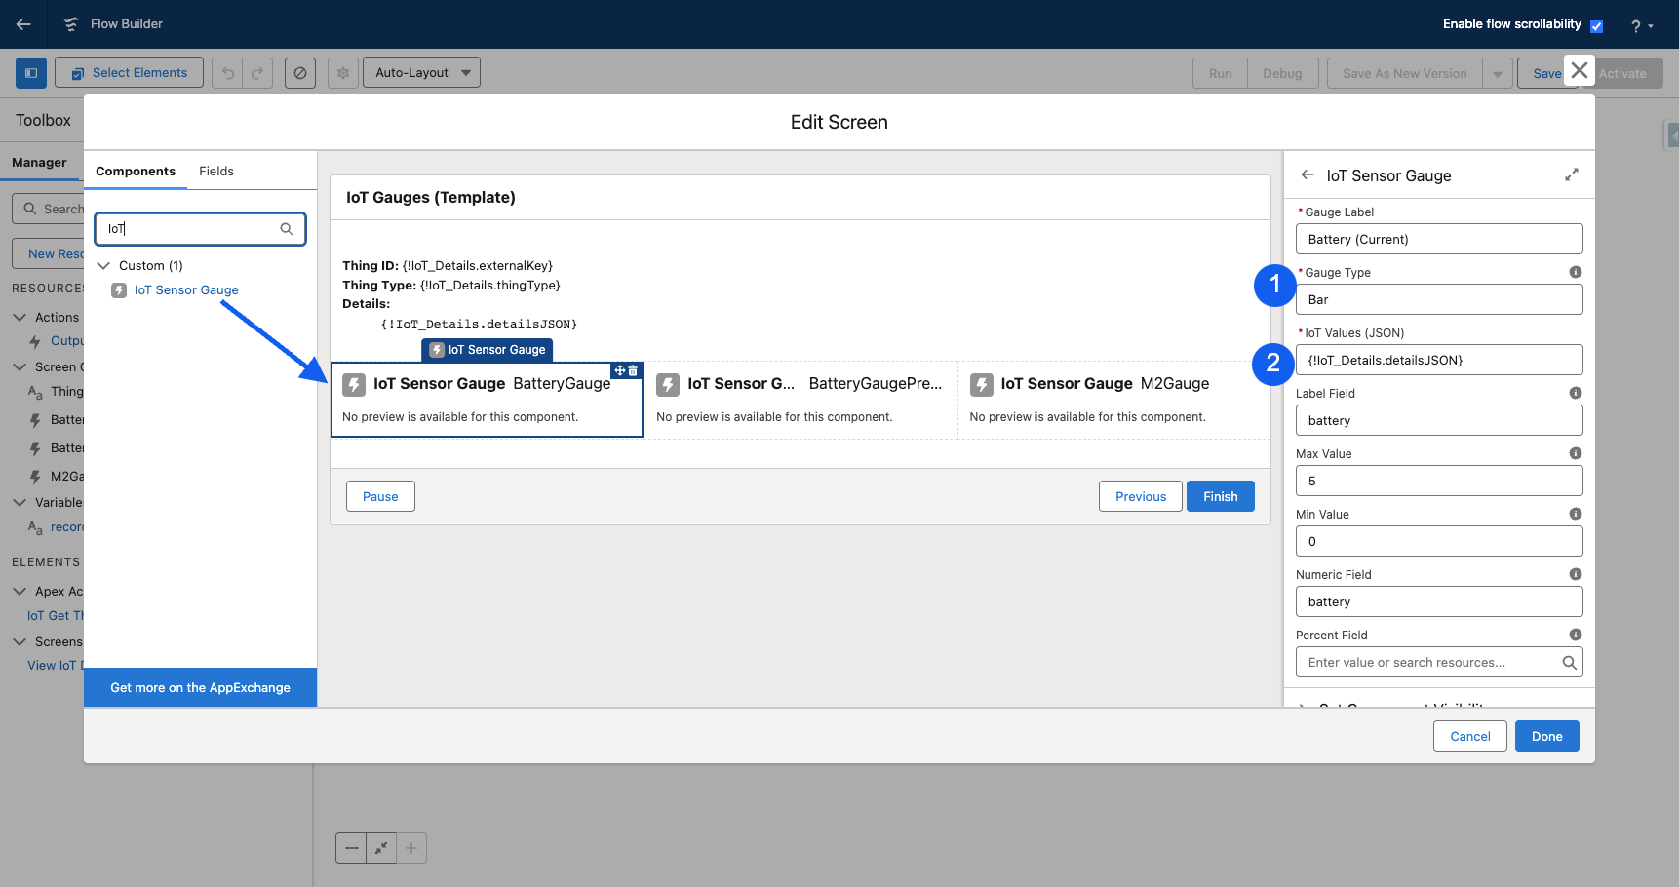This screenshot has width=1679, height=887.
Task: Zoom in canvas with plus button
Action: pos(411,848)
